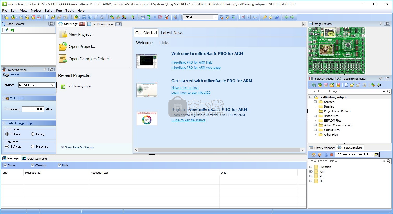Expand the Sources folder in Project Manager
The width and height of the screenshot is (393, 214).
pos(315,102)
